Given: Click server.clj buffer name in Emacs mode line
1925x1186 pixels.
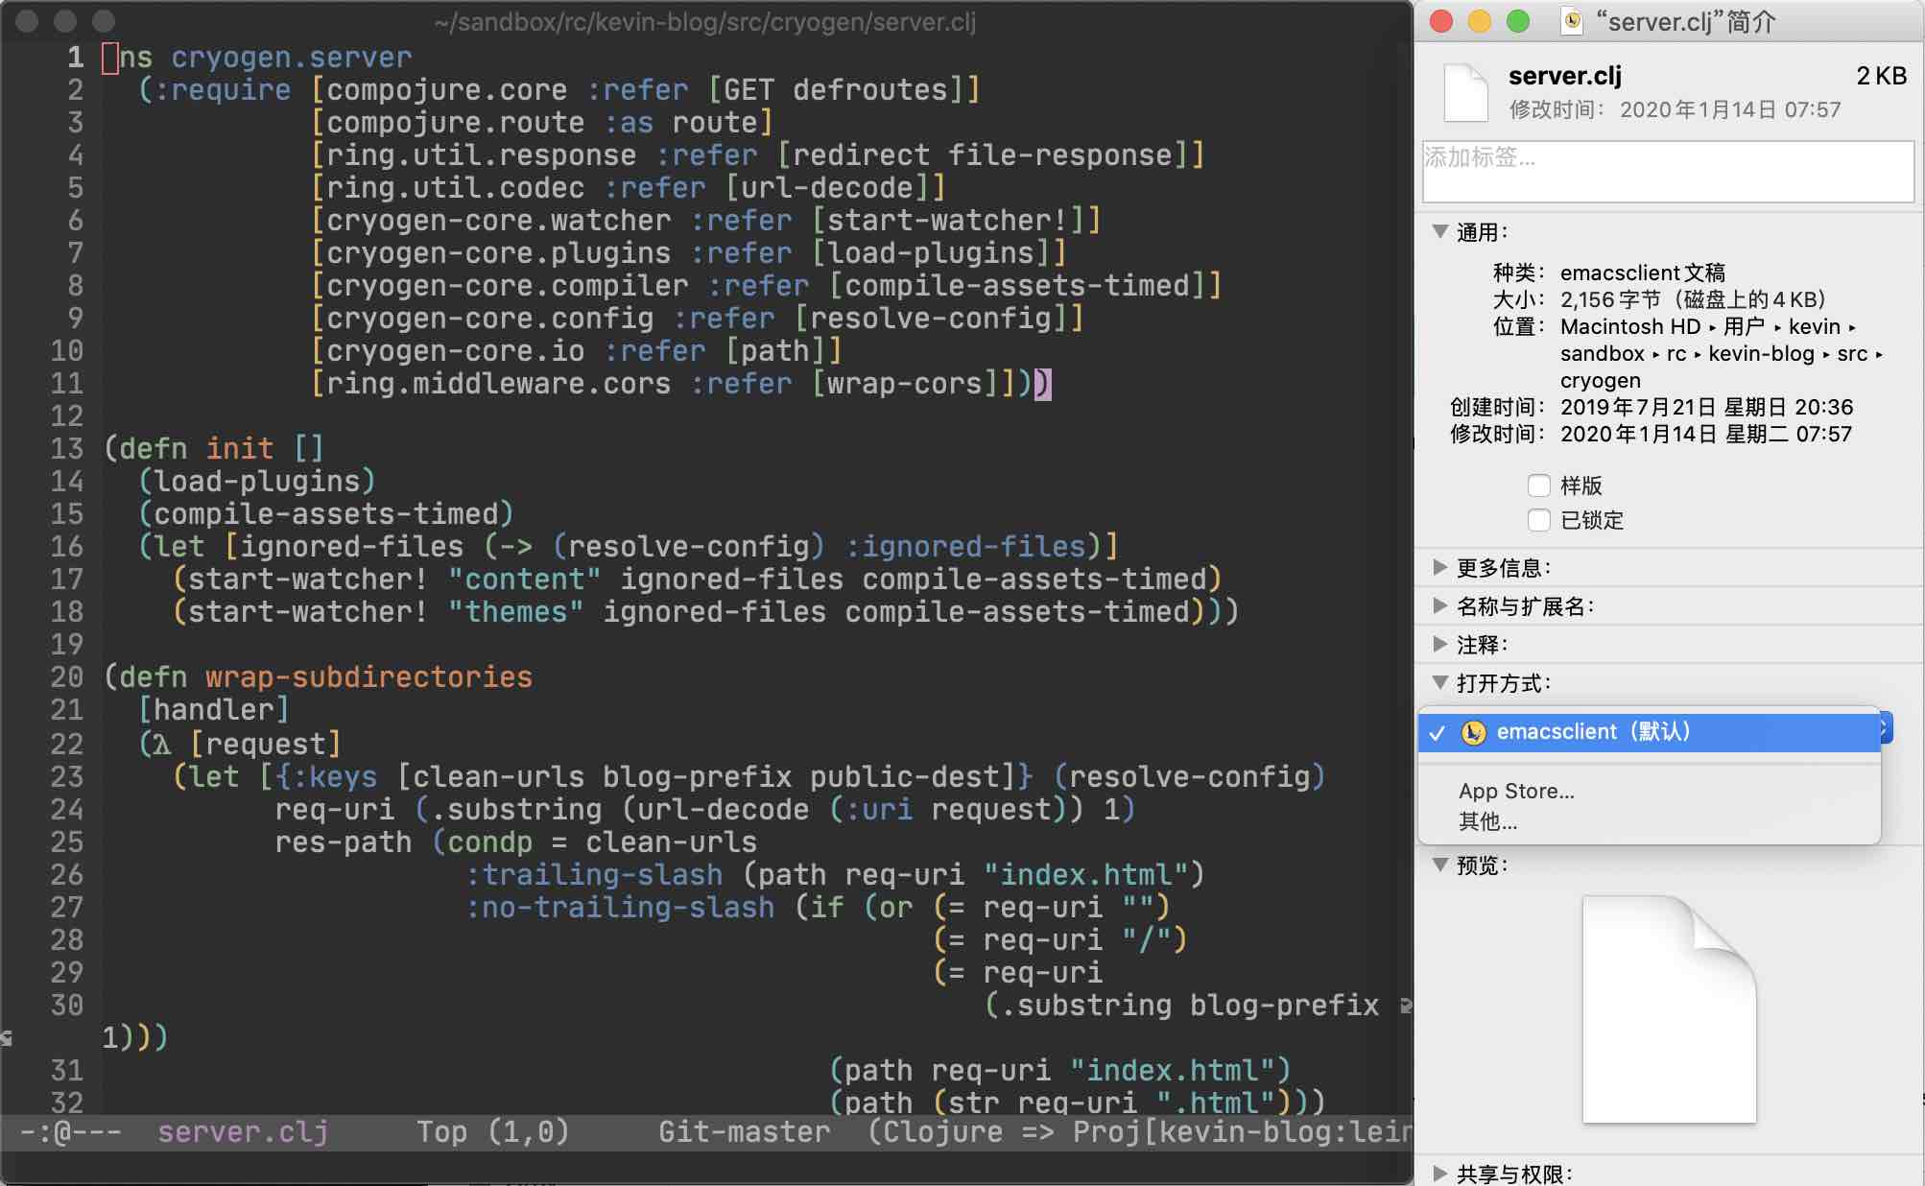Looking at the screenshot, I should point(243,1132).
